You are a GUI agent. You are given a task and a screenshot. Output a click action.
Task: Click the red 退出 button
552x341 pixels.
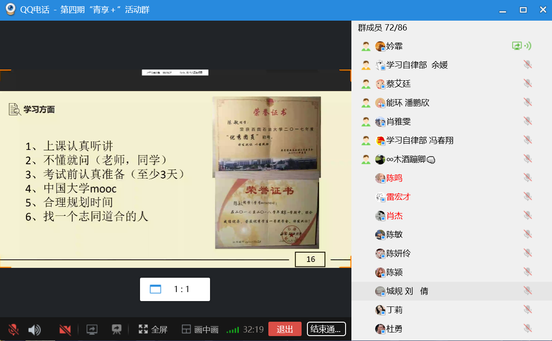285,329
